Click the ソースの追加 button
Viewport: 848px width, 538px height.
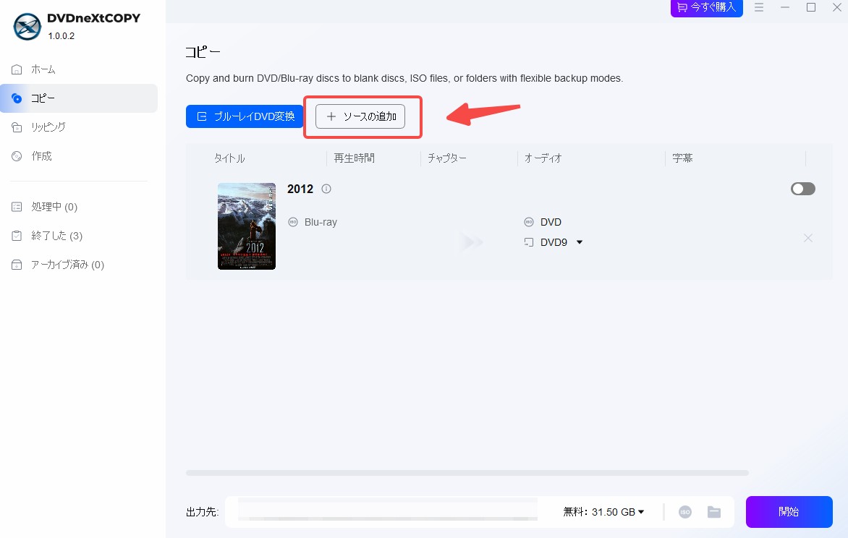click(x=360, y=116)
